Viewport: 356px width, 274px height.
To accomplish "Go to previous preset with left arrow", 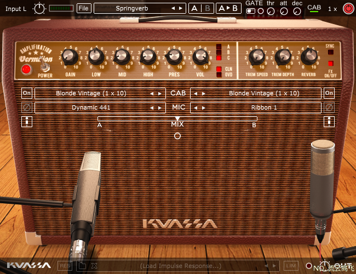I will tap(173, 8).
